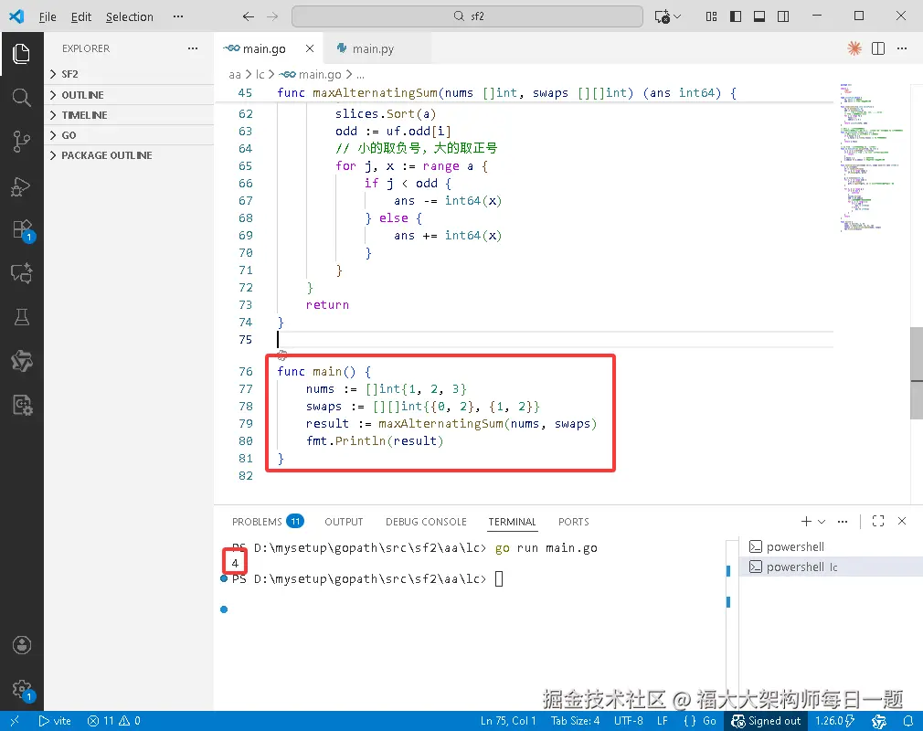The image size is (923, 731).
Task: Open the Customize Layout icon
Action: 711,16
